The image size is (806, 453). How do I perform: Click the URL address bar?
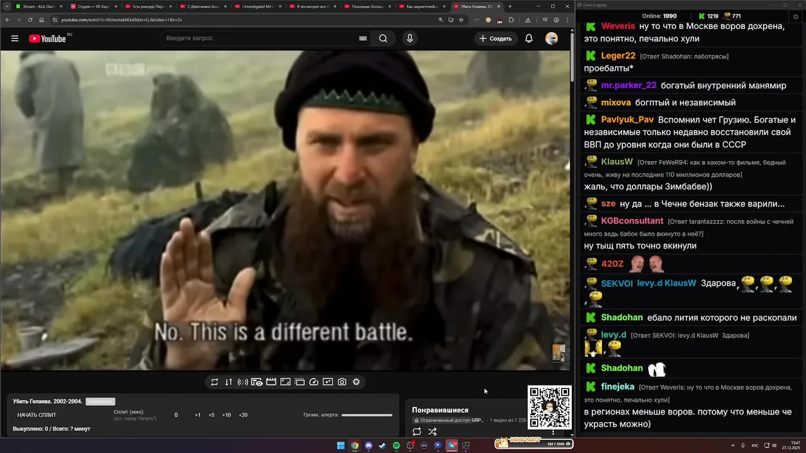point(246,20)
